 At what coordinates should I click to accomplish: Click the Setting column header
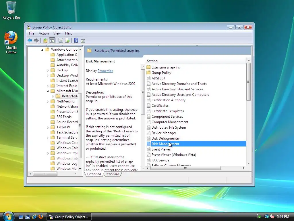196,61
